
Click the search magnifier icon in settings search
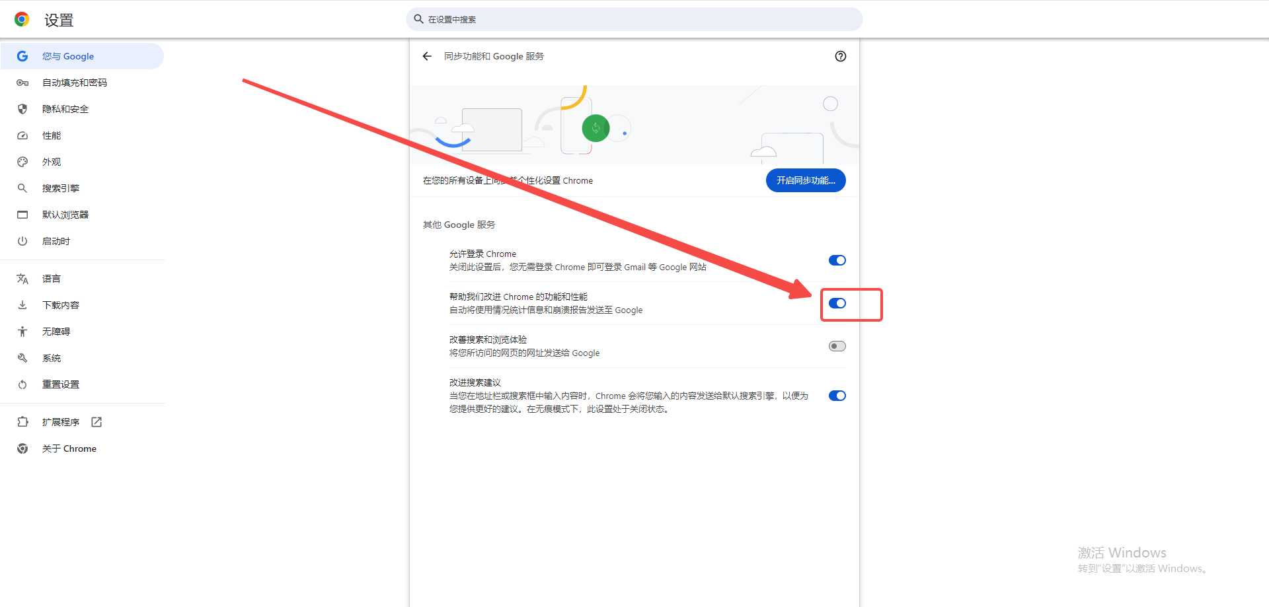[418, 19]
